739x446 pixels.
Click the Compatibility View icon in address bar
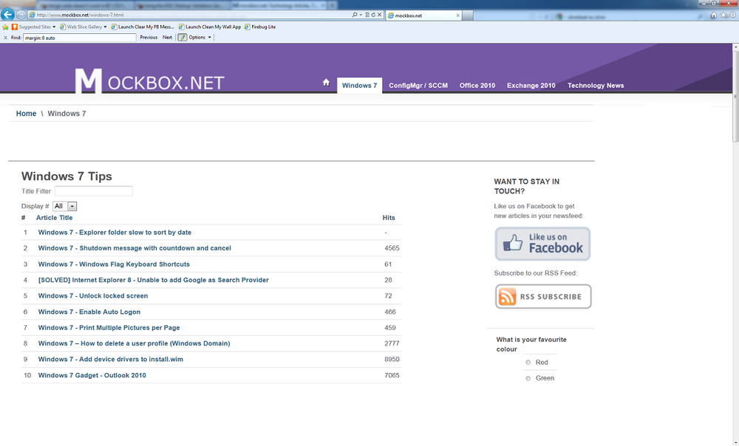pos(367,15)
